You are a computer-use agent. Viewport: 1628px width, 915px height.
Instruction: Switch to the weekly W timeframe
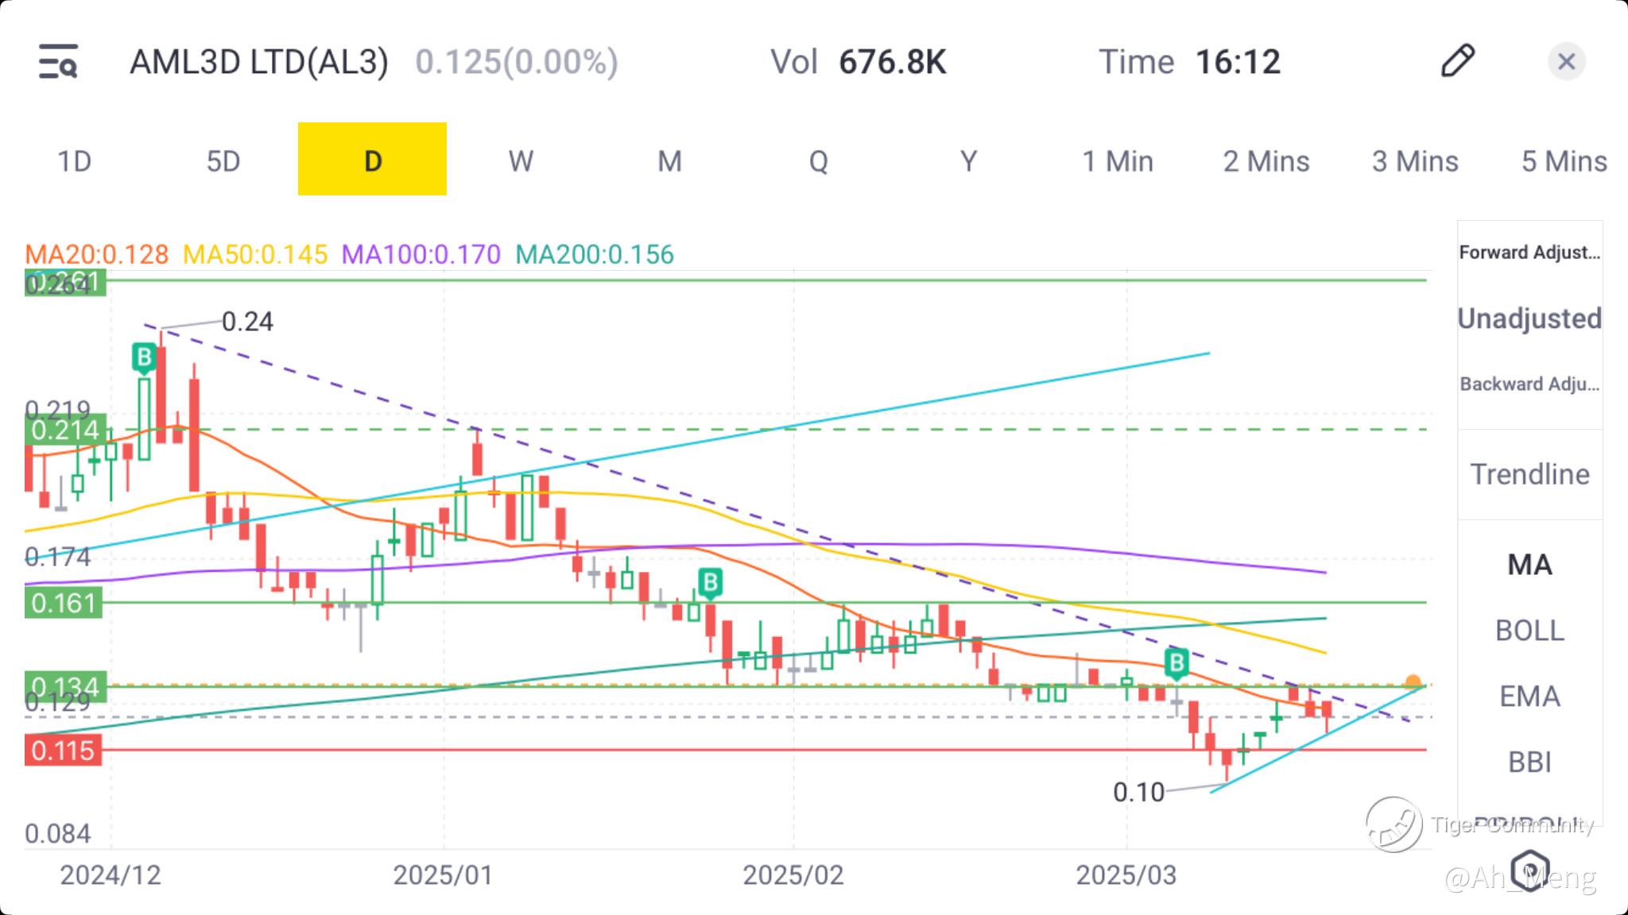[x=521, y=161]
